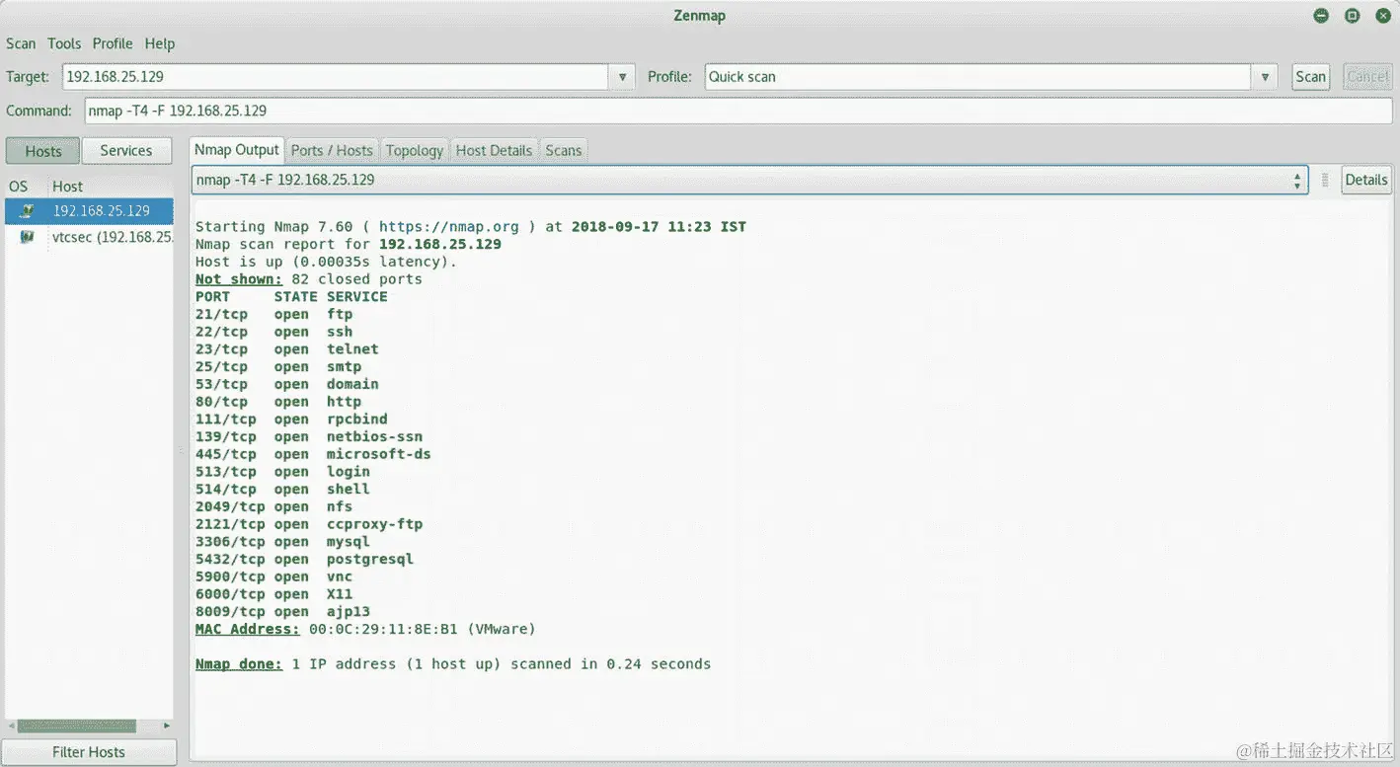This screenshot has height=767, width=1400.
Task: Open the Profile menu
Action: pyautogui.click(x=113, y=43)
